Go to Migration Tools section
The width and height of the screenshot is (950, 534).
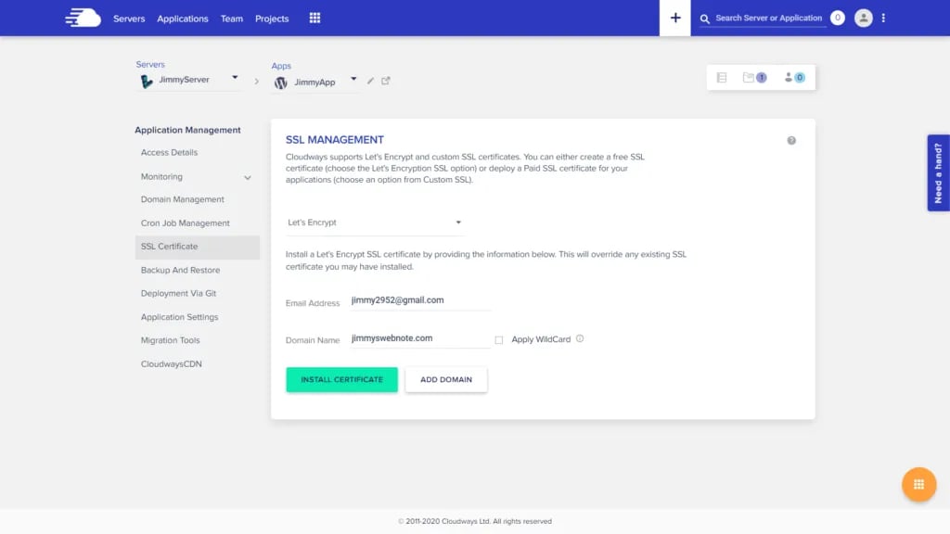point(171,340)
